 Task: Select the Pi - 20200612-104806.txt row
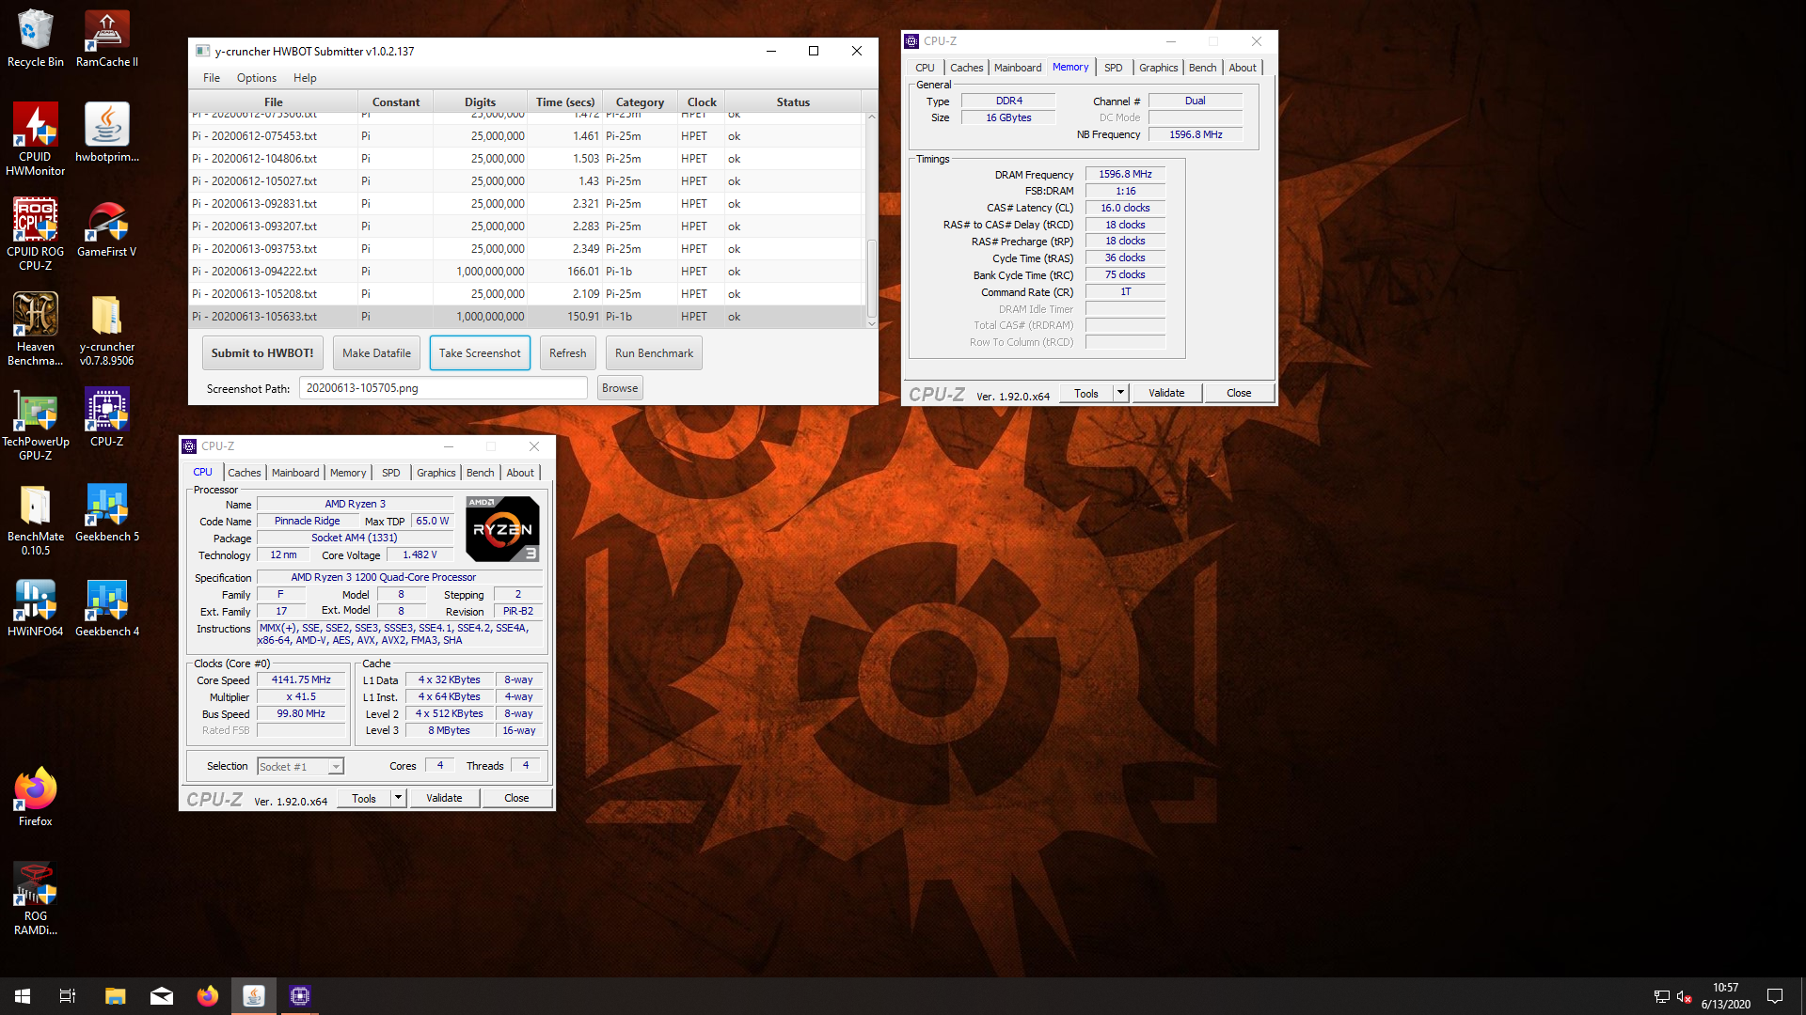(x=527, y=159)
